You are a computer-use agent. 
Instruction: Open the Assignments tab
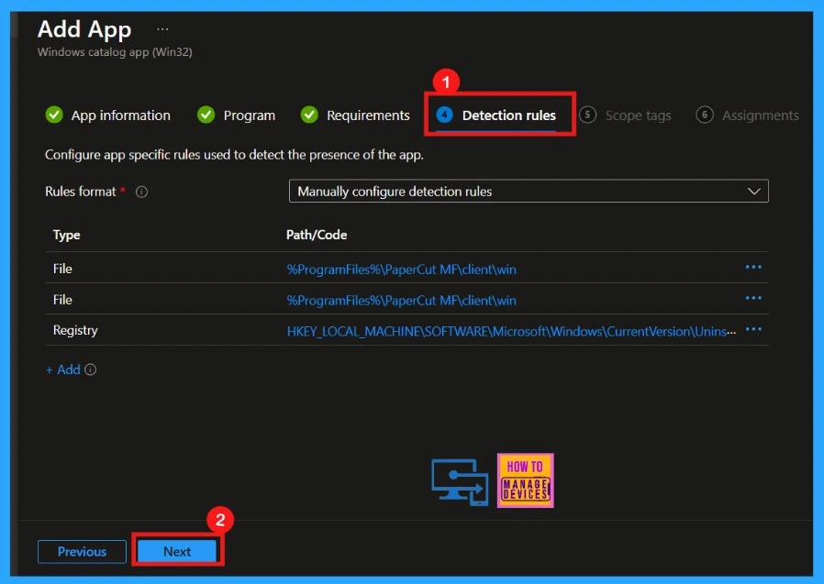(x=747, y=115)
